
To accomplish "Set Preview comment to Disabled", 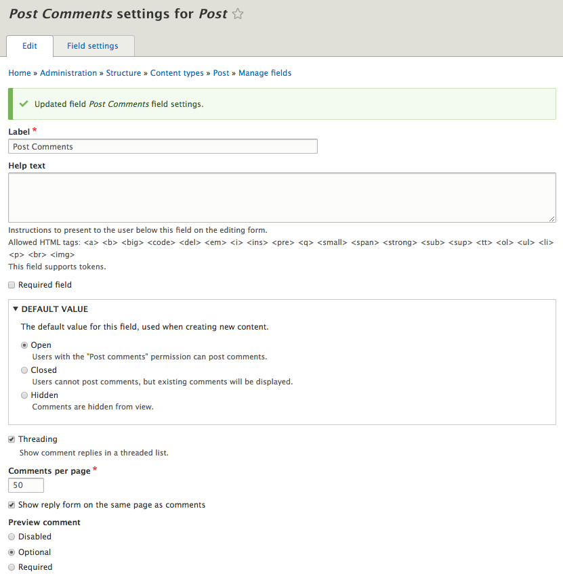I will click(x=12, y=537).
